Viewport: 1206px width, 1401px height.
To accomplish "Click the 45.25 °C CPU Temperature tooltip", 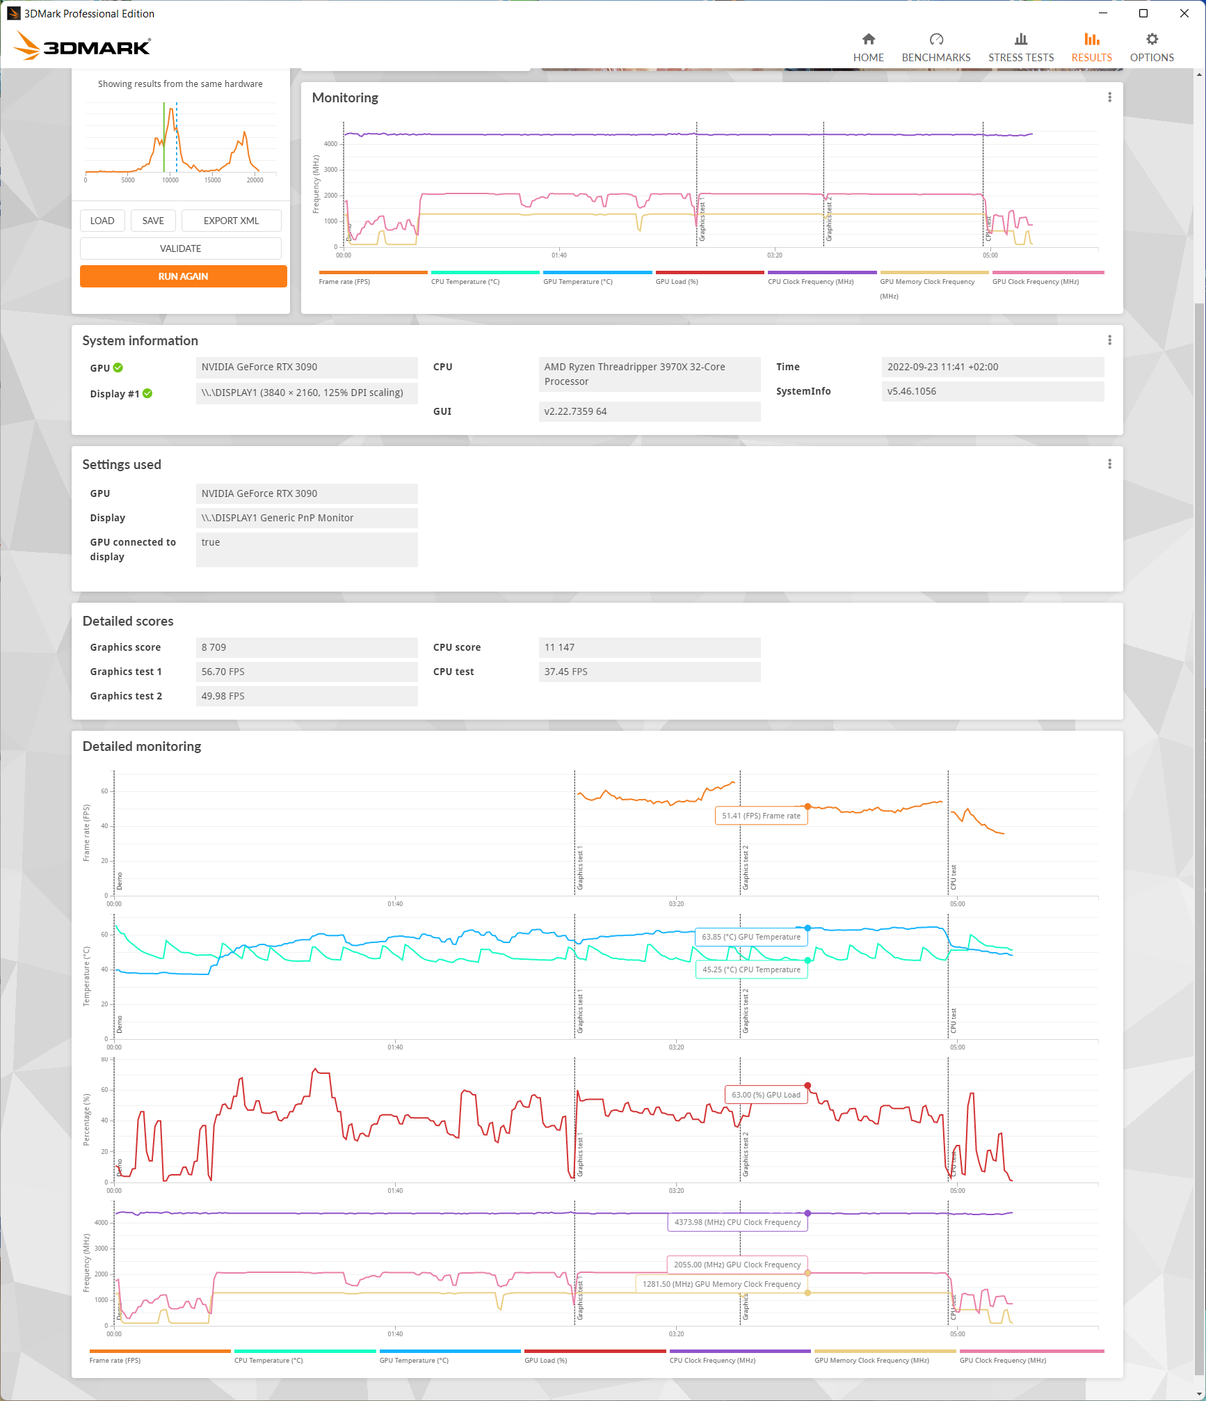I will (x=751, y=969).
